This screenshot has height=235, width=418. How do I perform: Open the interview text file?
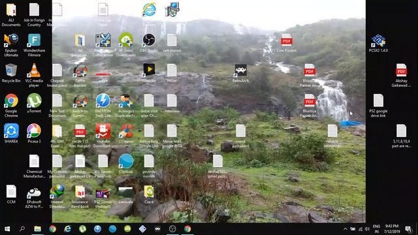coord(172,101)
